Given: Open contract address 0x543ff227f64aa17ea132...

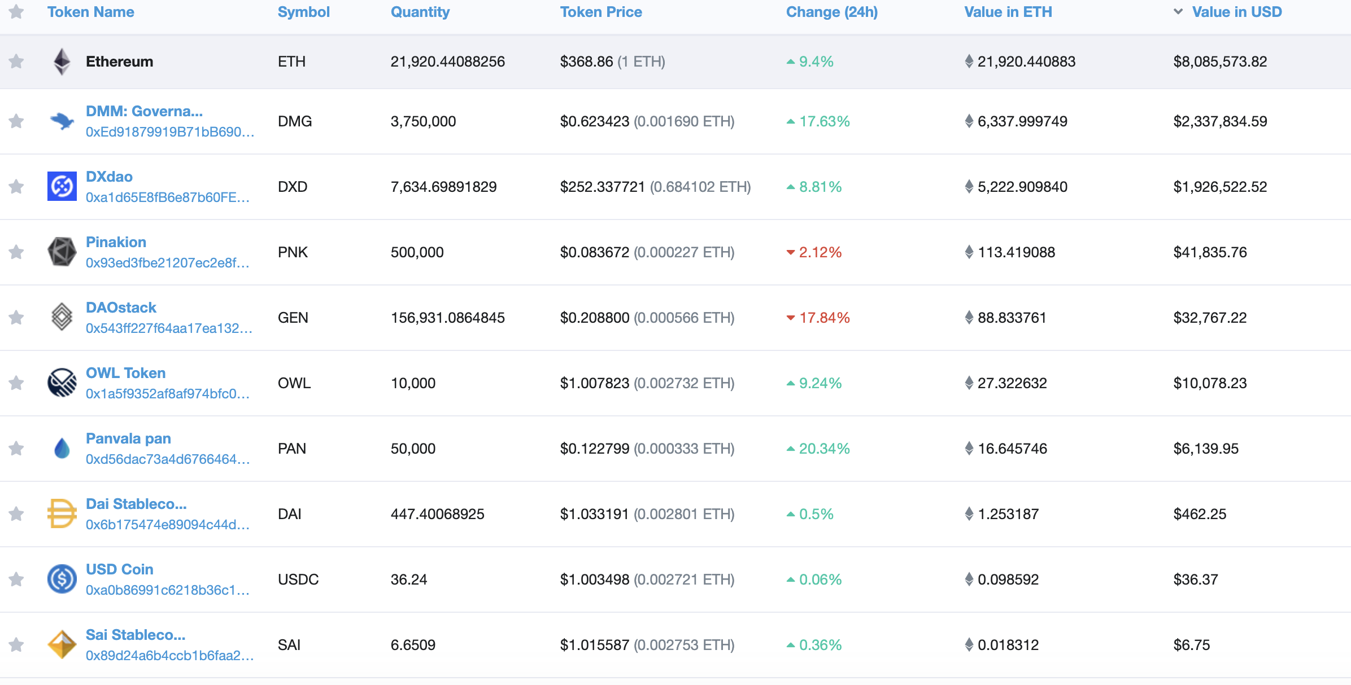Looking at the screenshot, I should [x=169, y=328].
